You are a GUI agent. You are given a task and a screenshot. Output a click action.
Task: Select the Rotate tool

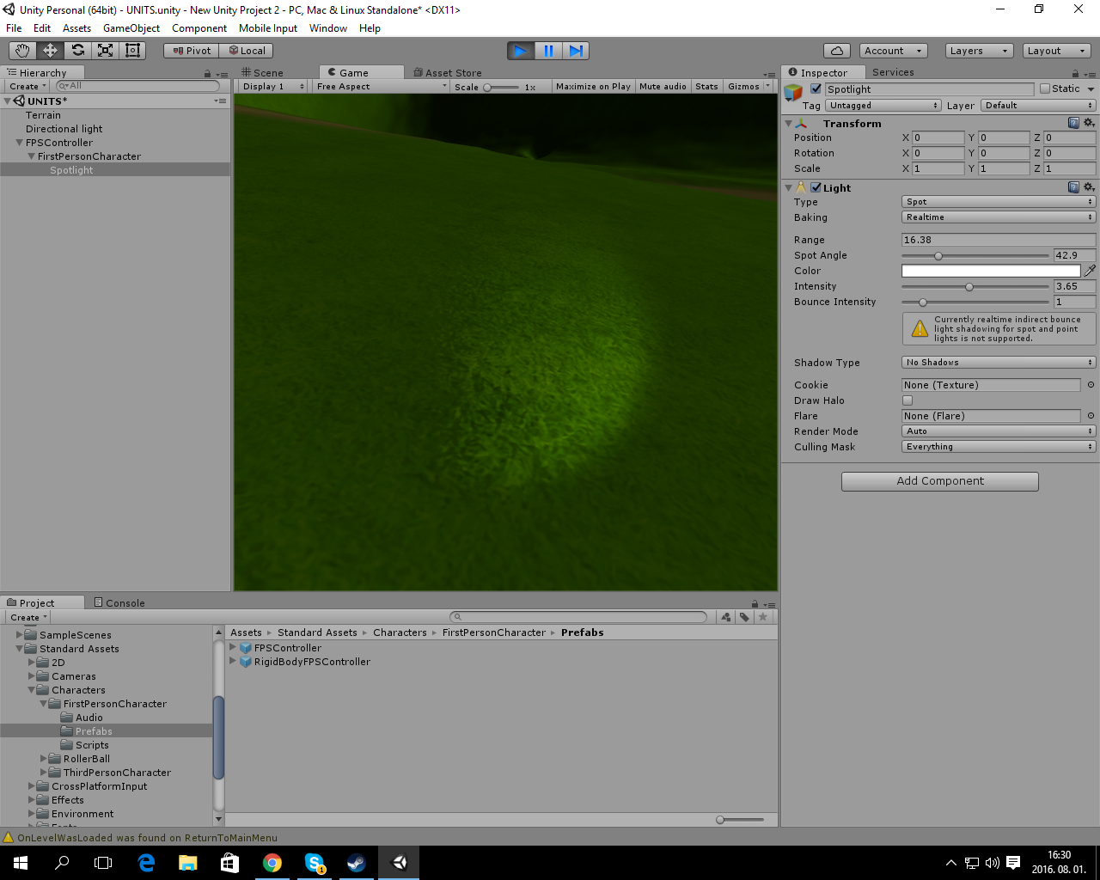(77, 51)
